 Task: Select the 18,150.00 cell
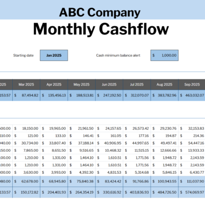(26, 129)
